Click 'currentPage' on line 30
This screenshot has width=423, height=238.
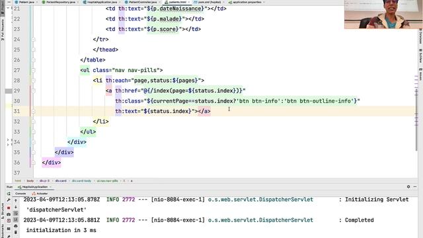(x=169, y=101)
